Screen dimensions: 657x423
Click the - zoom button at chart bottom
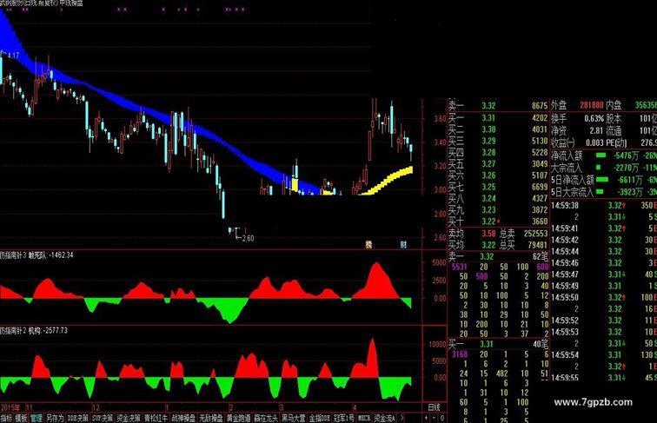(x=434, y=418)
